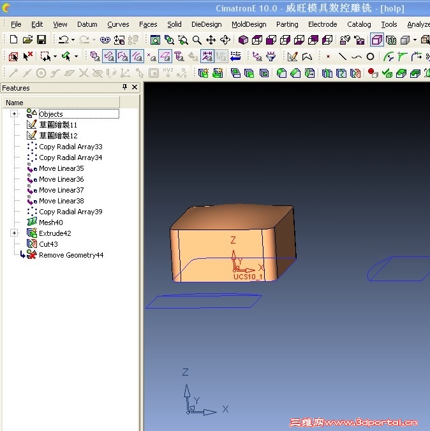This screenshot has height=431, width=430.
Task: Expand the Extrude42 feature node
Action: (x=14, y=233)
